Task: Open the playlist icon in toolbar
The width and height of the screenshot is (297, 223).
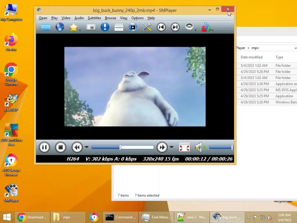Action: pyautogui.click(x=119, y=27)
